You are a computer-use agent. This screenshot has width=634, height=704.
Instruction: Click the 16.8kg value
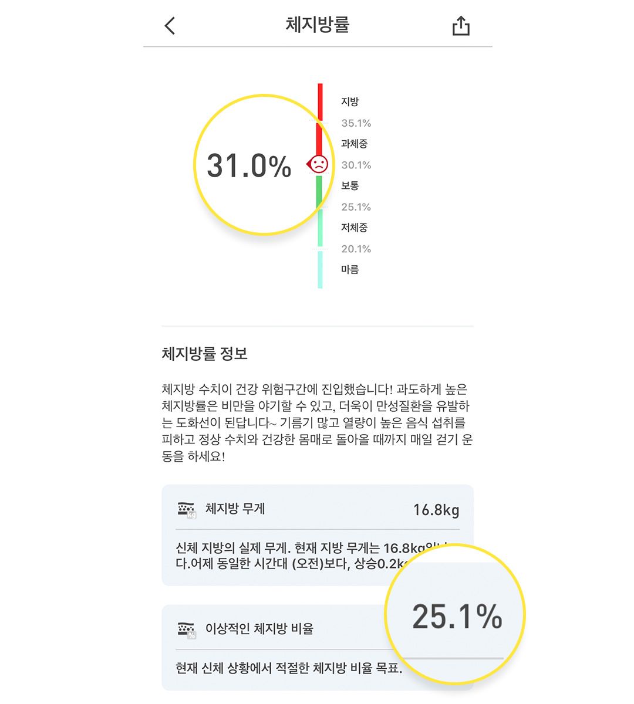tap(436, 510)
